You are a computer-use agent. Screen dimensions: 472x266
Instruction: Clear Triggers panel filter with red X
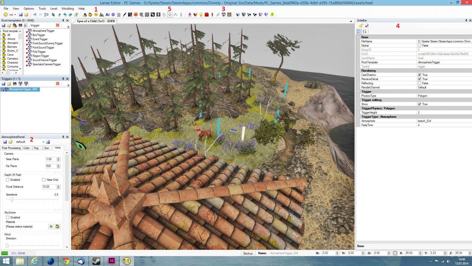click(58, 84)
